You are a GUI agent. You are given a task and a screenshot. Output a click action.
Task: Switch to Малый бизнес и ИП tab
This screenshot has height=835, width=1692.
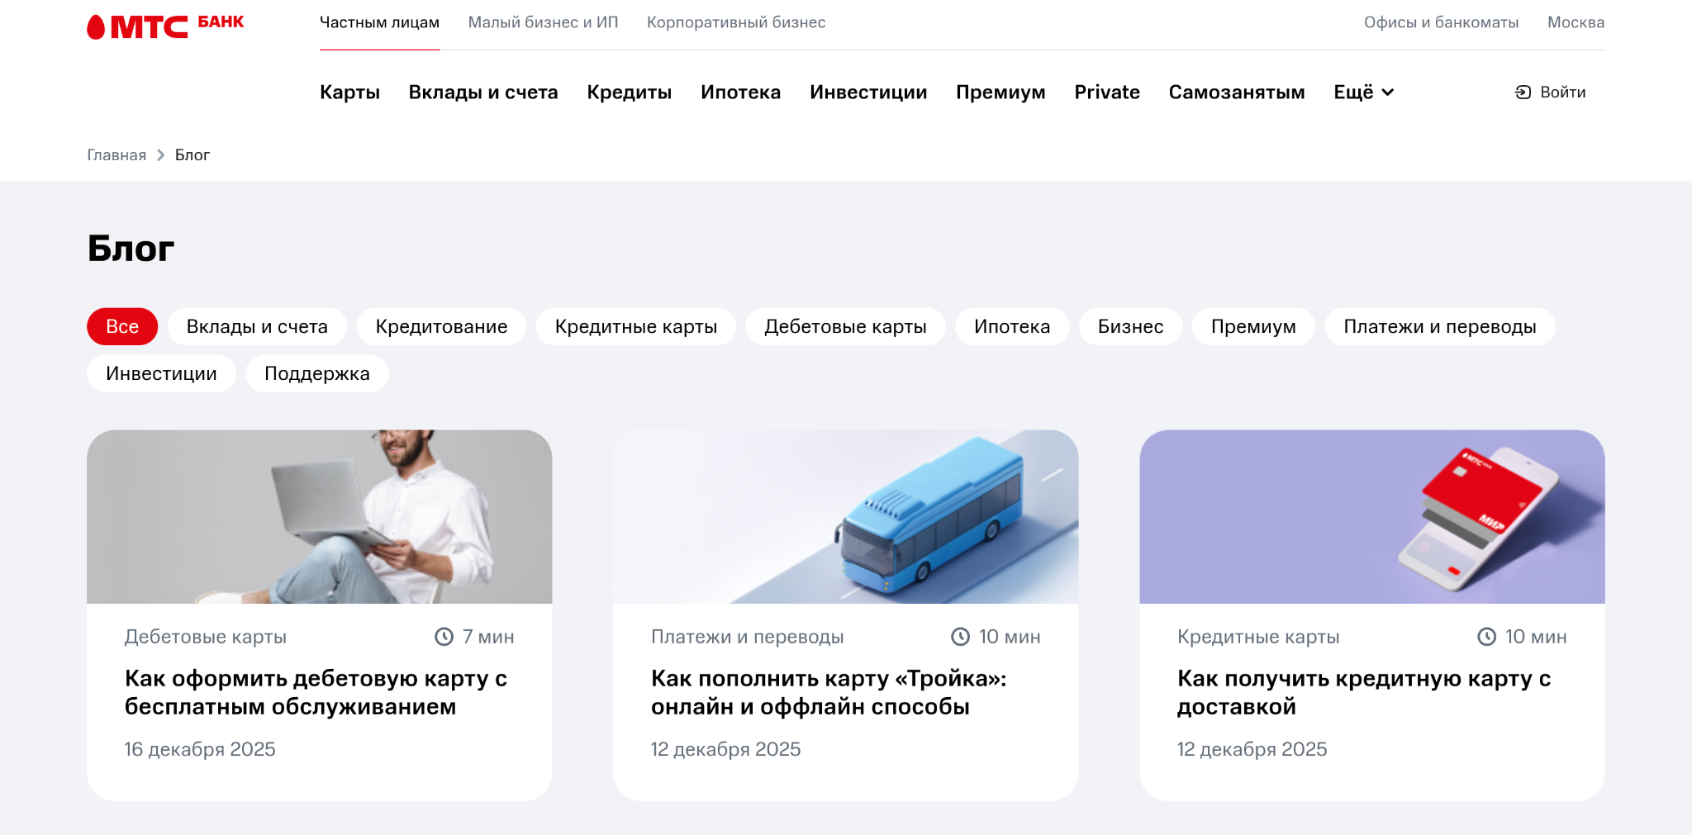tap(543, 22)
